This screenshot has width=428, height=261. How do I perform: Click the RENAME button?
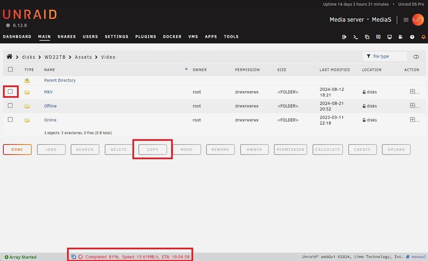(220, 150)
